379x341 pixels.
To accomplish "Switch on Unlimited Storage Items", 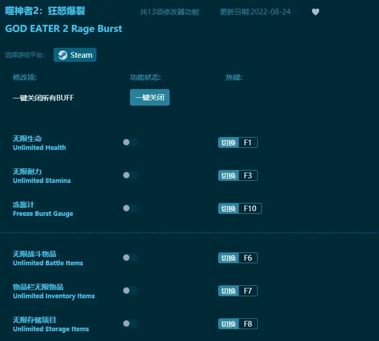I will click(x=130, y=323).
